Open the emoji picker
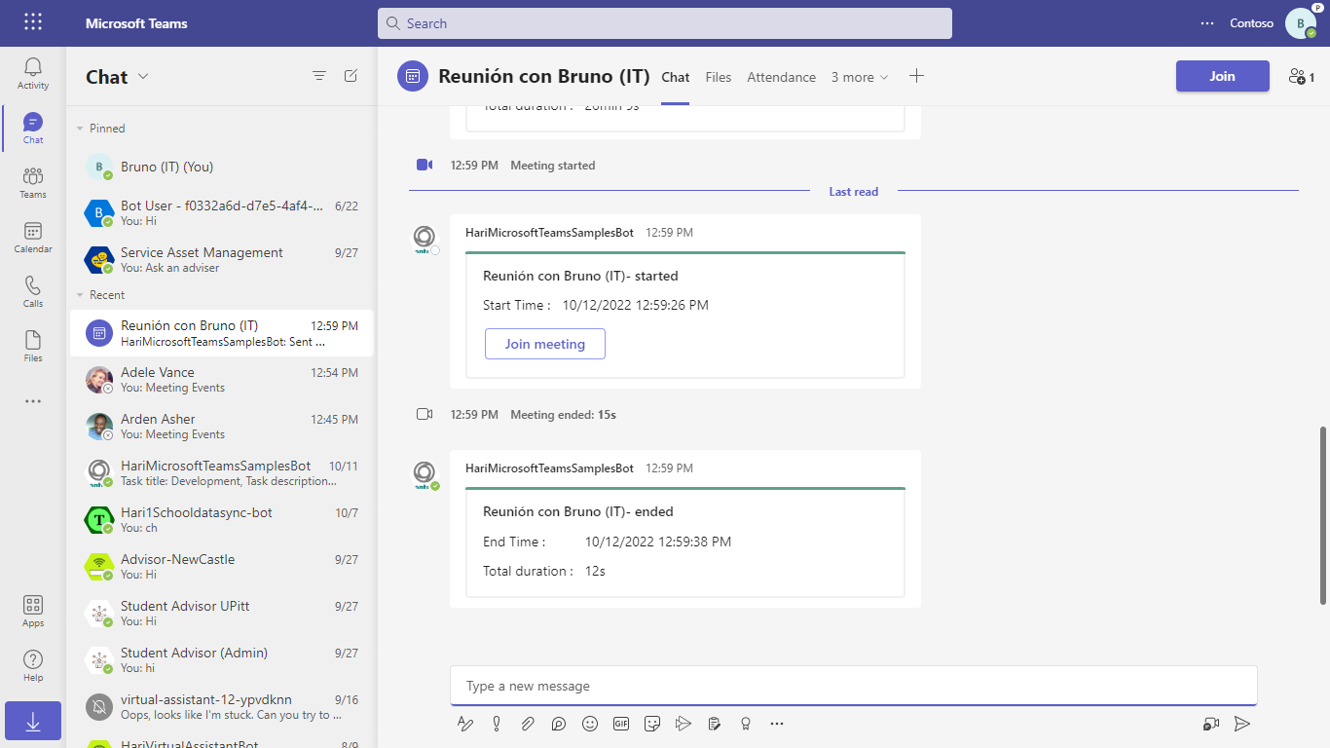1330x748 pixels. click(590, 724)
